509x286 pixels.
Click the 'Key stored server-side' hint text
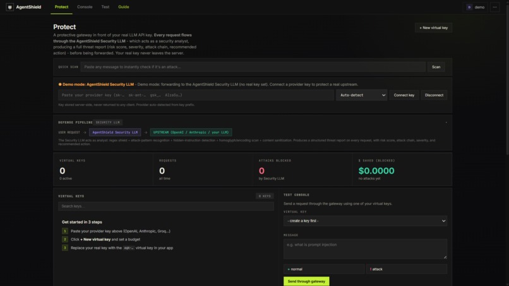click(x=126, y=105)
